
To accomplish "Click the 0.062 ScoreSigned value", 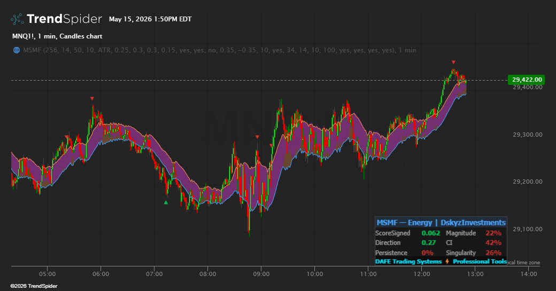I will (x=431, y=233).
